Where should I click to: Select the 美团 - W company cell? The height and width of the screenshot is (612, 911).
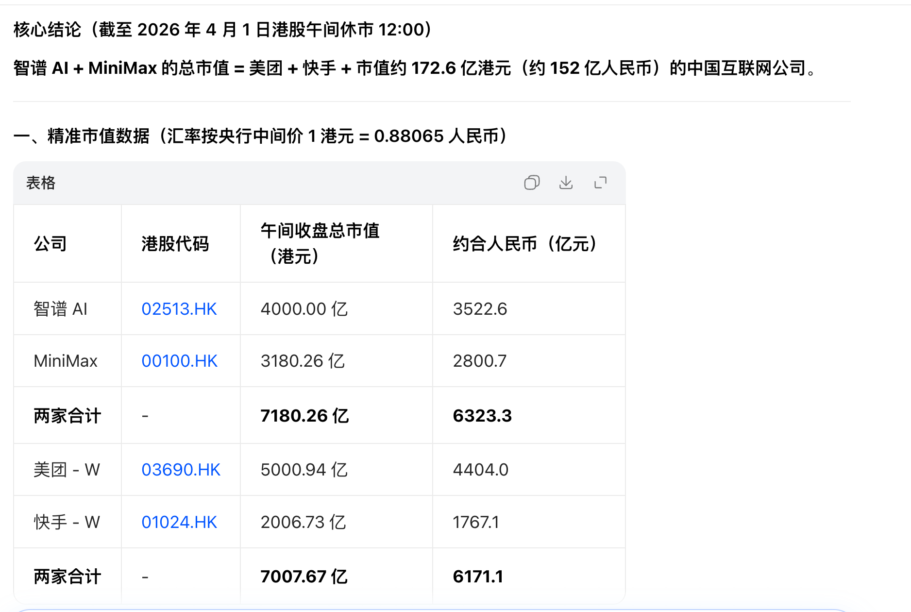point(67,470)
